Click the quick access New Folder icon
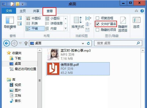147x108 pixels. tap(18, 4)
